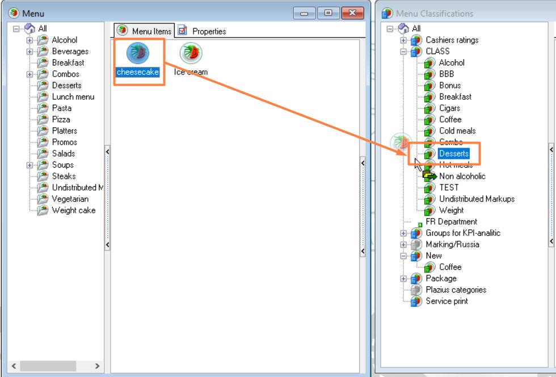Collapse the CLASS classification node
Image resolution: width=556 pixels, height=377 pixels.
(x=403, y=52)
